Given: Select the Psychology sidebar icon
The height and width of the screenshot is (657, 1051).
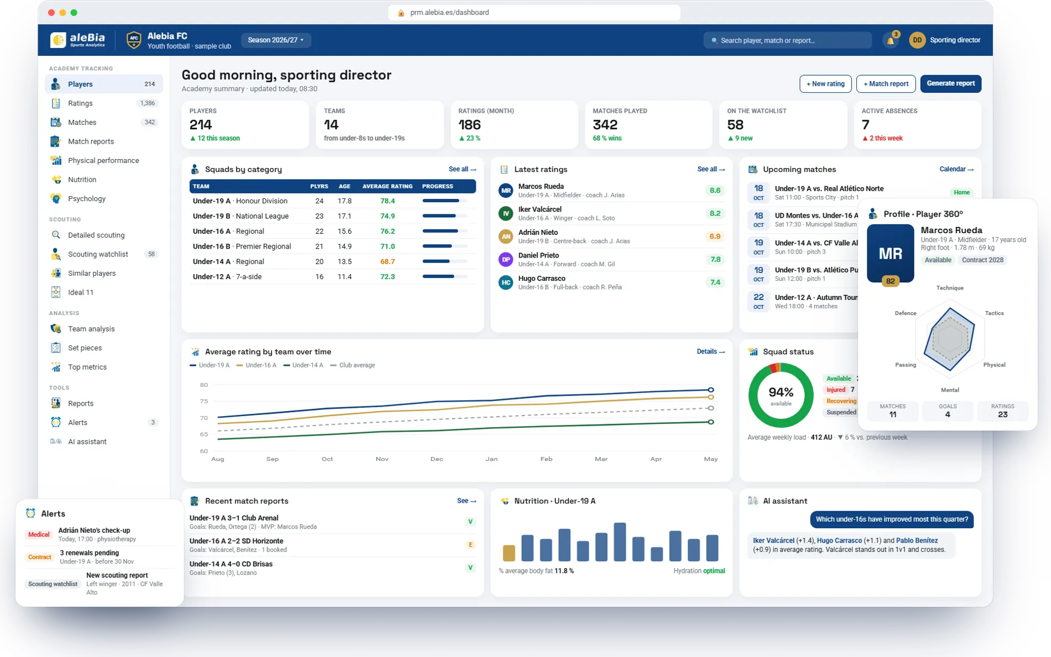Looking at the screenshot, I should 56,198.
